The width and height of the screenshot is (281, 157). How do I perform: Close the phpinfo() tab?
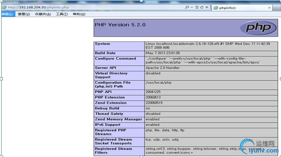(x=269, y=8)
